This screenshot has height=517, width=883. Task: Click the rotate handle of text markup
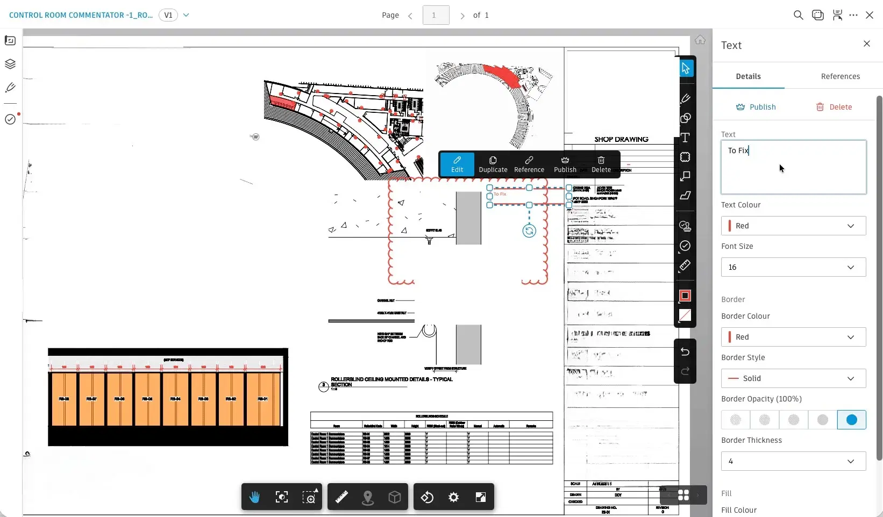529,231
